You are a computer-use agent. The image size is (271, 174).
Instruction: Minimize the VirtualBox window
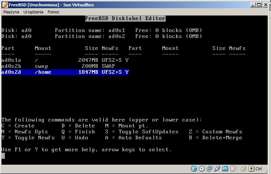click(x=253, y=5)
